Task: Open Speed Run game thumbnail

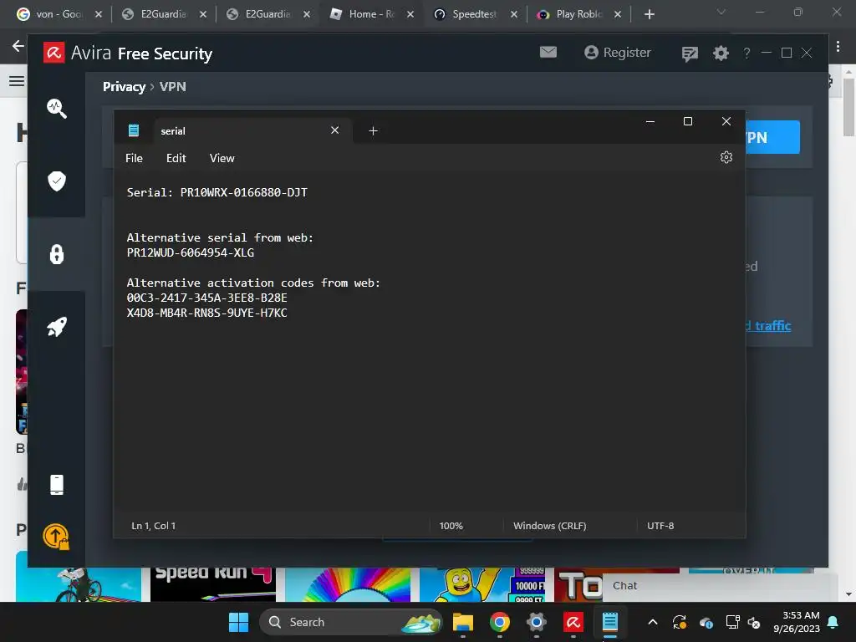Action: point(213,584)
